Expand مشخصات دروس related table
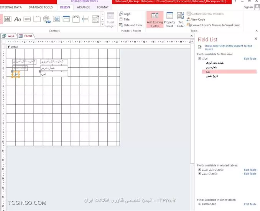Viewport: 260px width, 211px height. coord(200,173)
